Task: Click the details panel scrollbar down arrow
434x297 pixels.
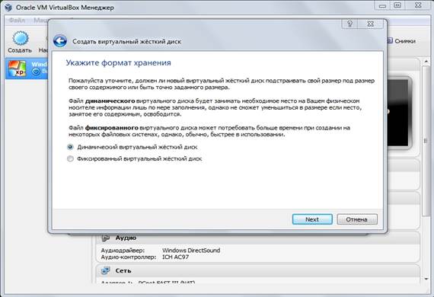Action: pyautogui.click(x=426, y=279)
